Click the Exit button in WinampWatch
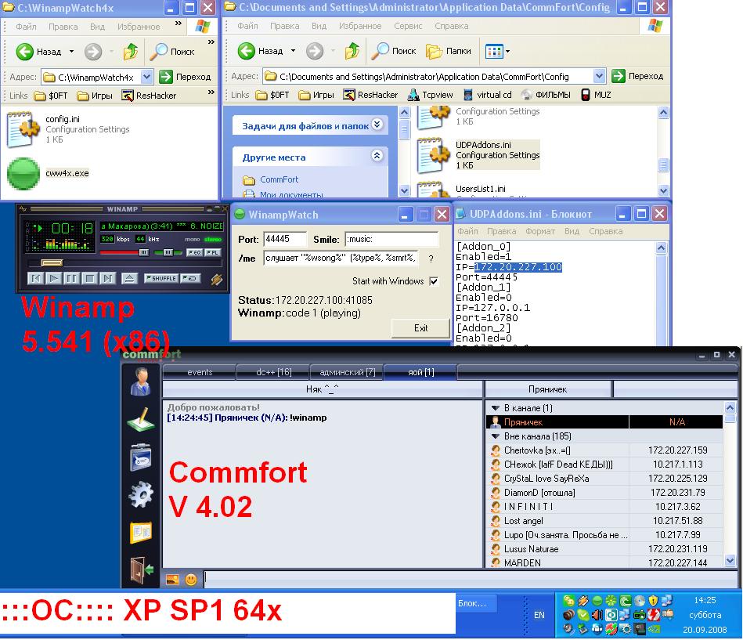 coord(420,328)
